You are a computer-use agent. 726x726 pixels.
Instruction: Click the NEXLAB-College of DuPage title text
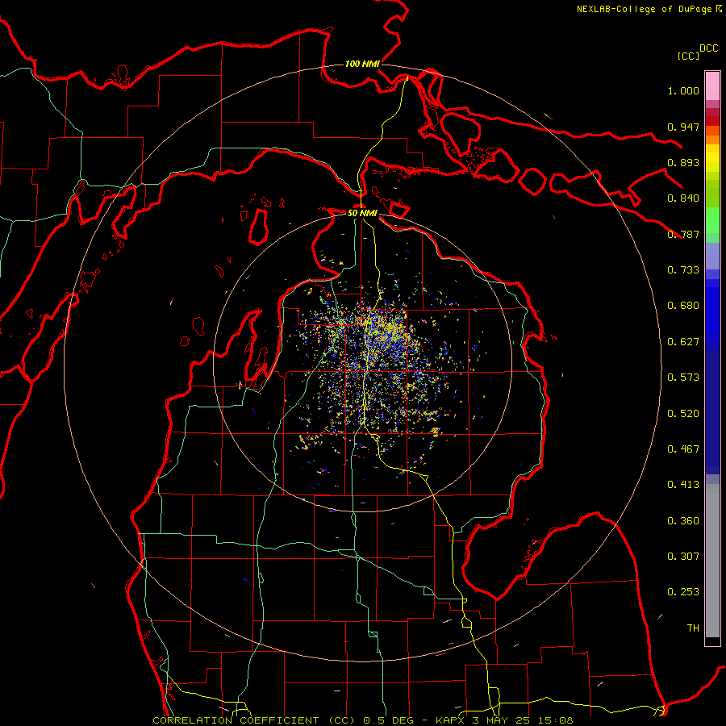[x=645, y=9]
